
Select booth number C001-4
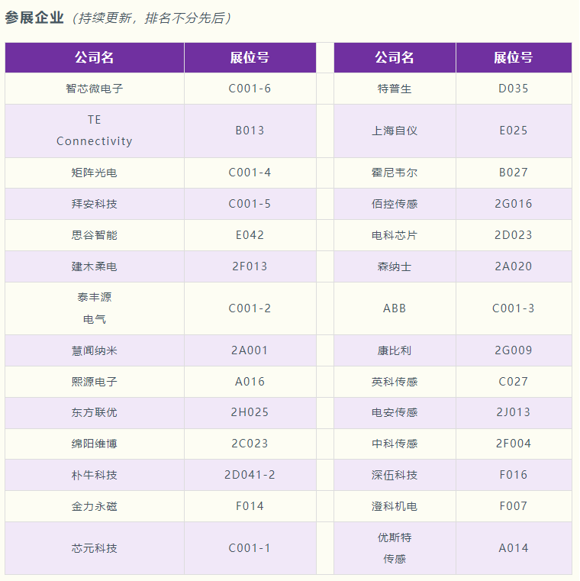250,173
